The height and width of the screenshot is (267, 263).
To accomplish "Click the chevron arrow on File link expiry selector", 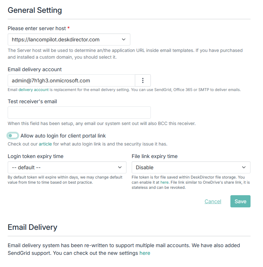I will [x=244, y=167].
